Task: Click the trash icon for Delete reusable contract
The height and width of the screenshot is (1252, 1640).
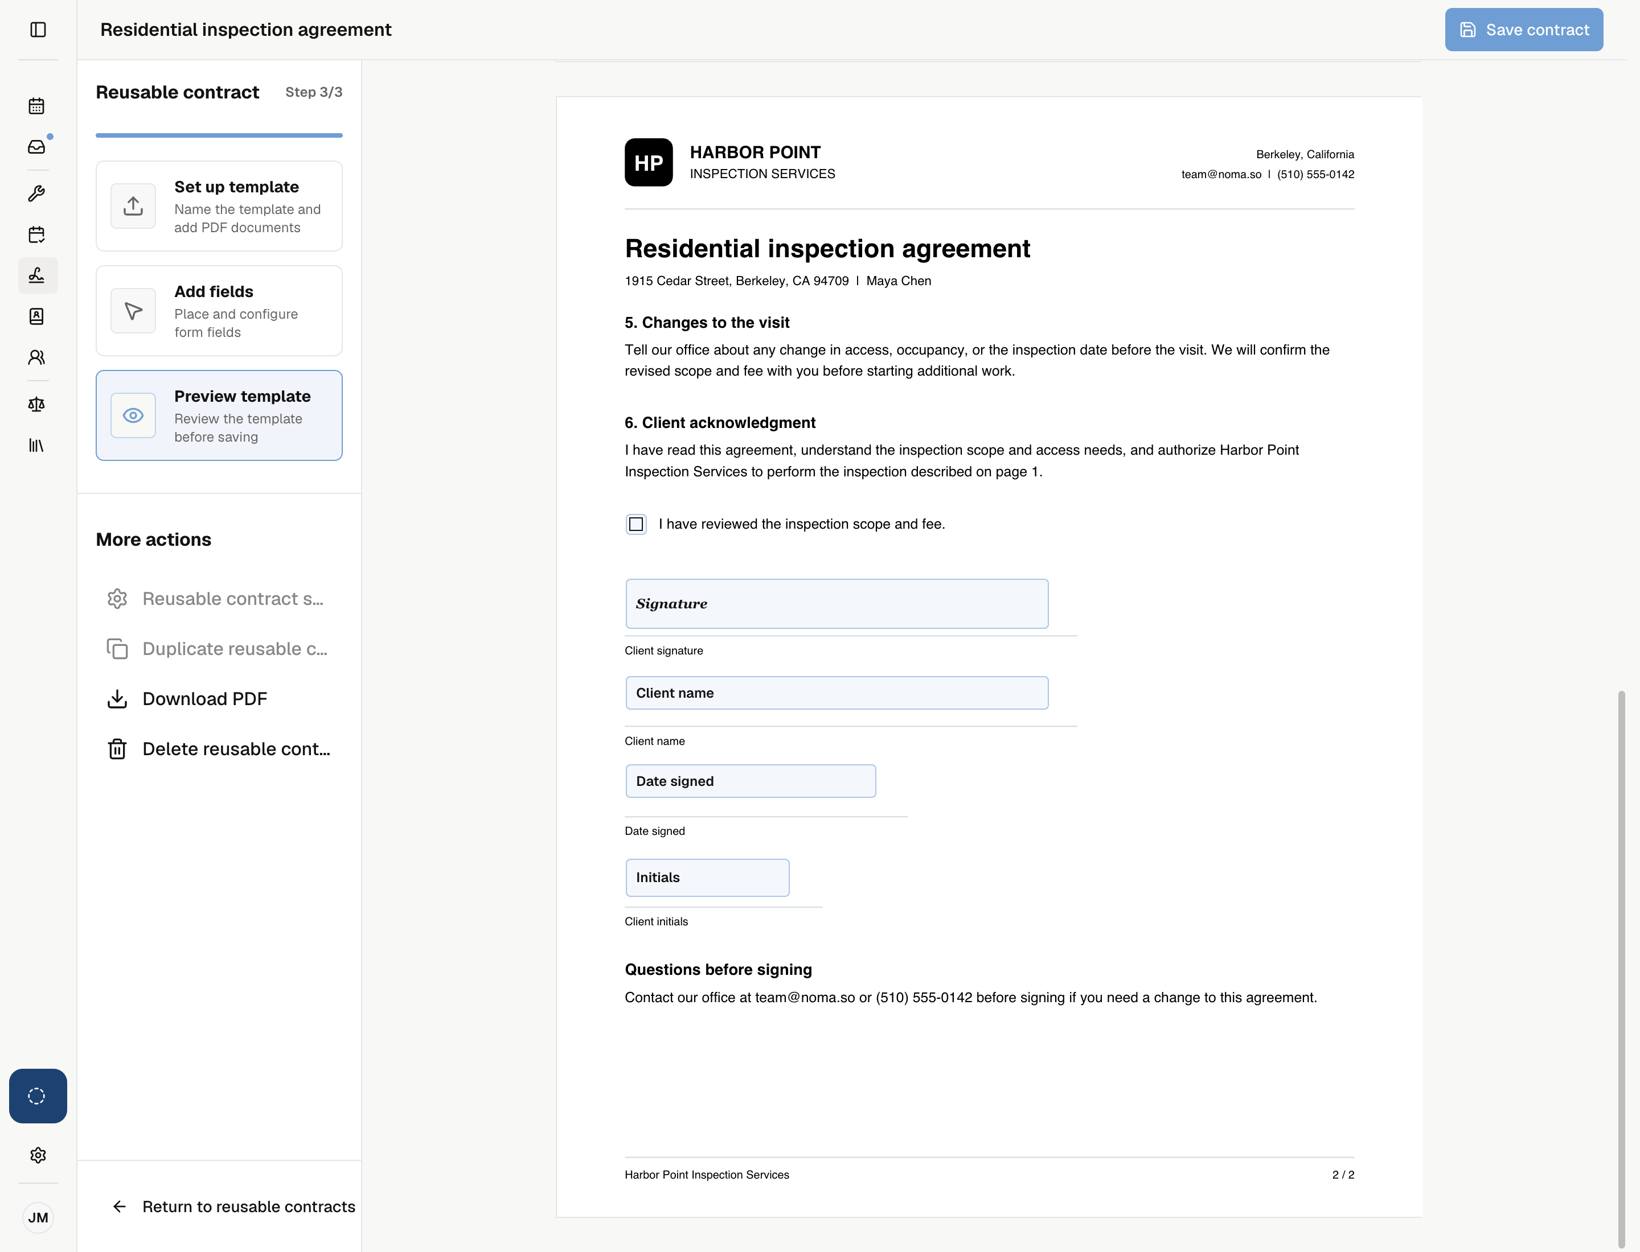Action: coord(117,749)
